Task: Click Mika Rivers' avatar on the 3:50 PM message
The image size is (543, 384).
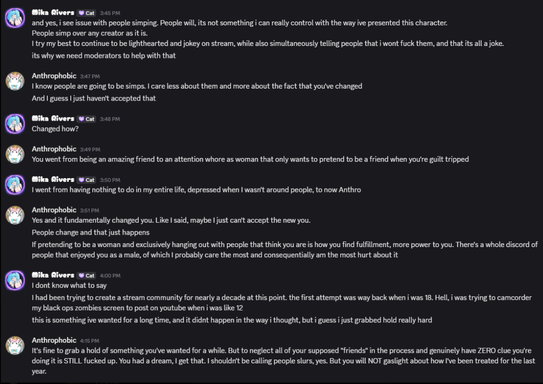Action: [15, 185]
